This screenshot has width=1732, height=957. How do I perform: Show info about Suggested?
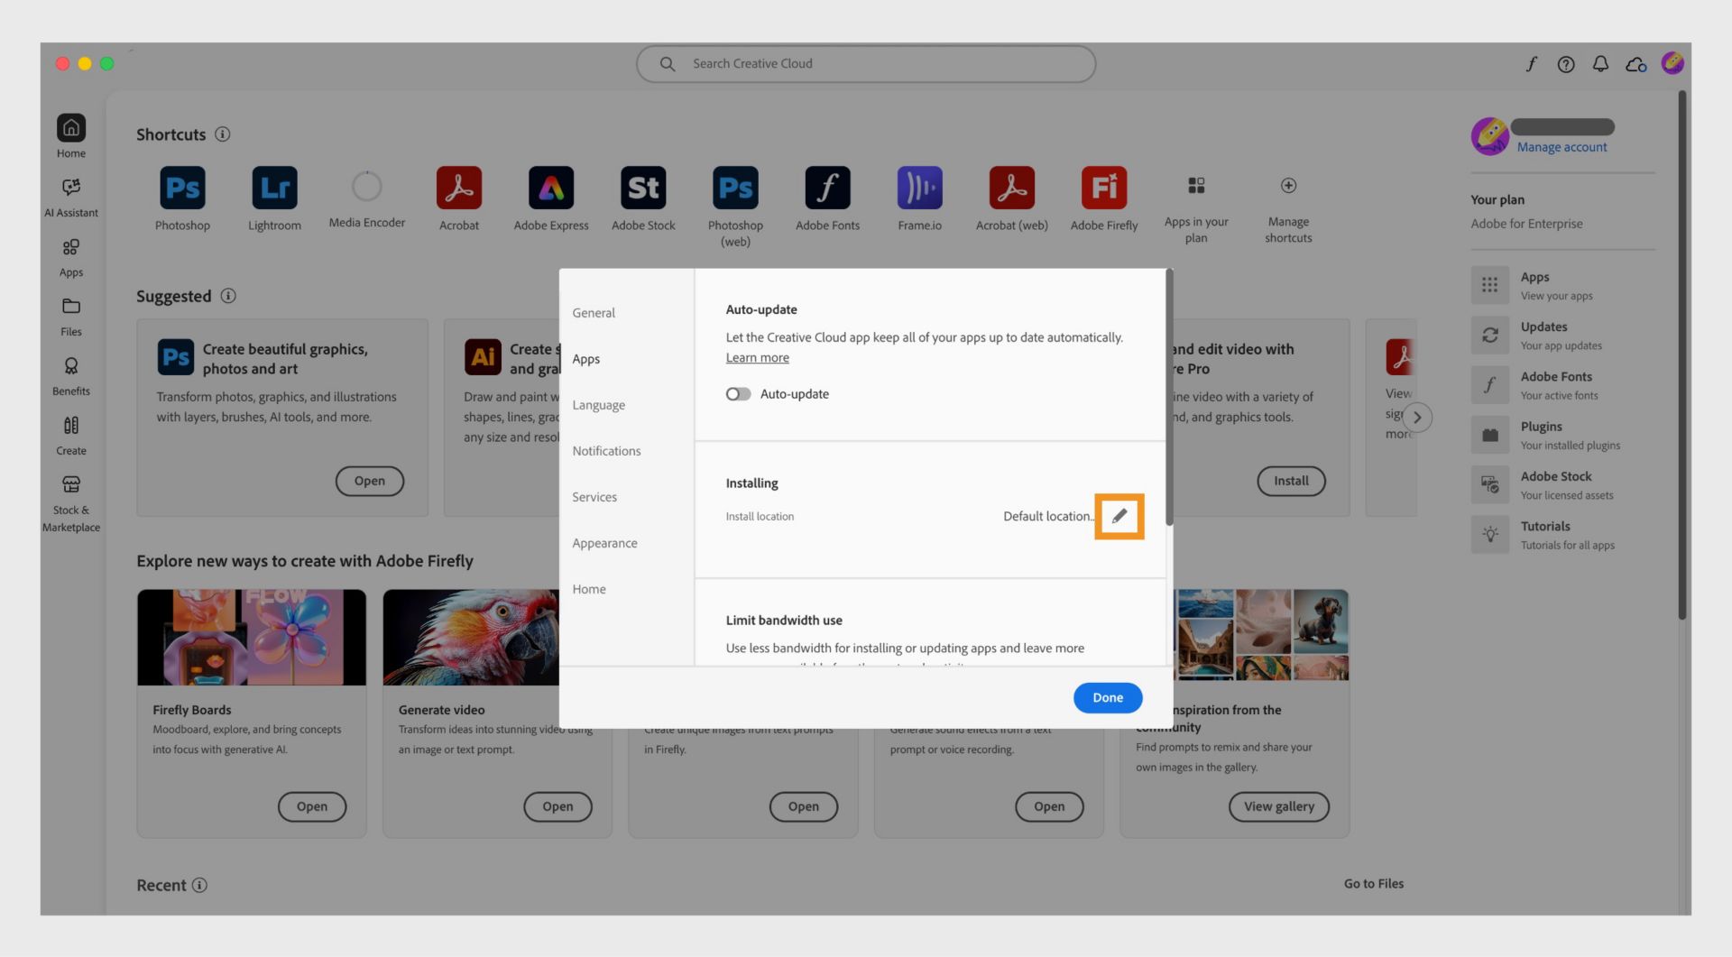click(x=228, y=296)
